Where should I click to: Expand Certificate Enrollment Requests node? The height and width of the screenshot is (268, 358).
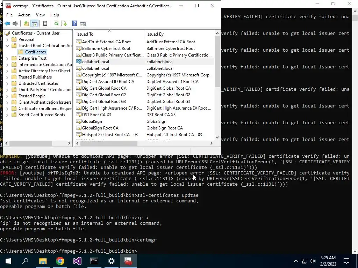tap(7, 109)
